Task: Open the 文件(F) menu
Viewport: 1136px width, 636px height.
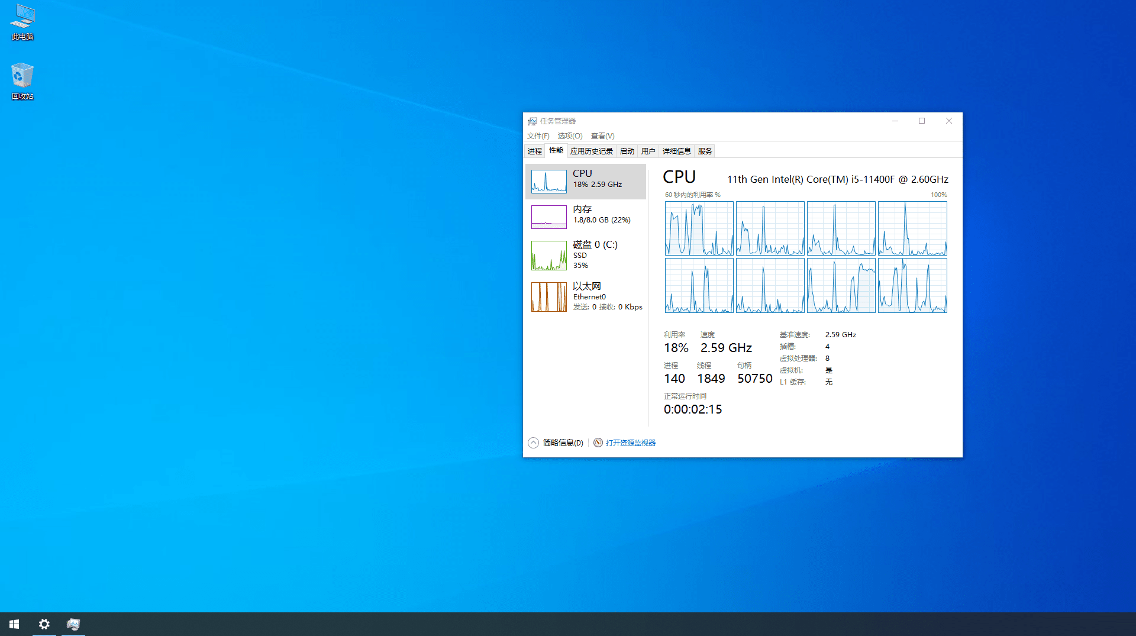Action: 538,136
